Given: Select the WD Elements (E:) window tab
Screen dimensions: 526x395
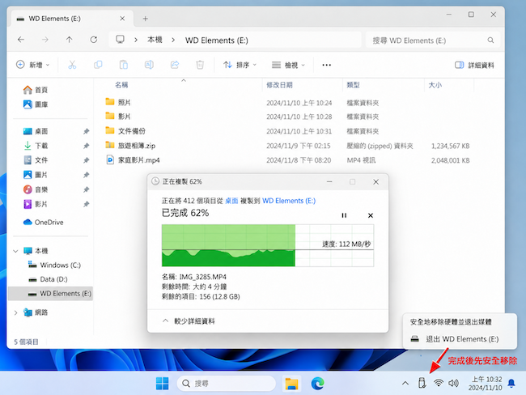Looking at the screenshot, I should point(72,19).
